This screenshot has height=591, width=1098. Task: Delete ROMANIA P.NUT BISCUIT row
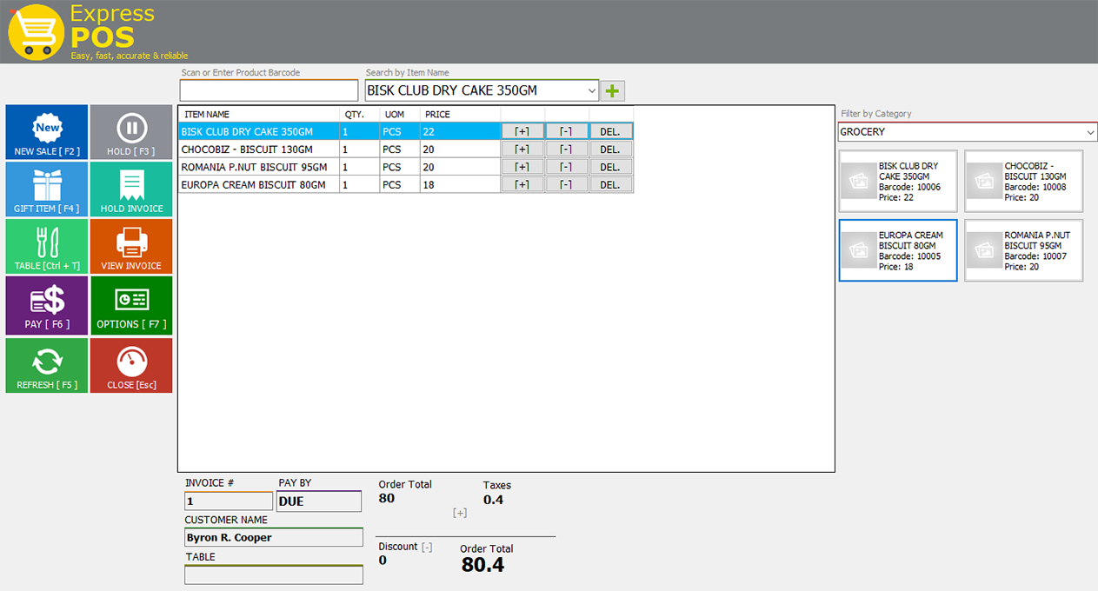click(611, 167)
